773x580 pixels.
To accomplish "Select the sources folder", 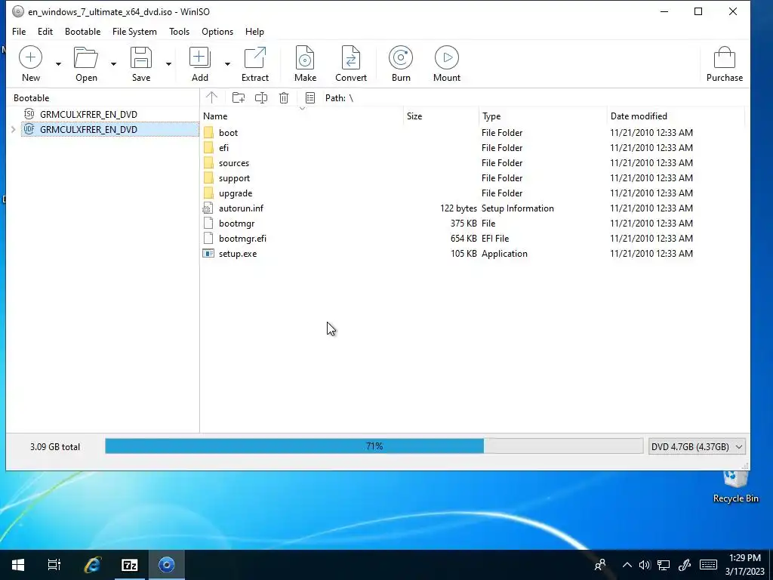I will (234, 163).
